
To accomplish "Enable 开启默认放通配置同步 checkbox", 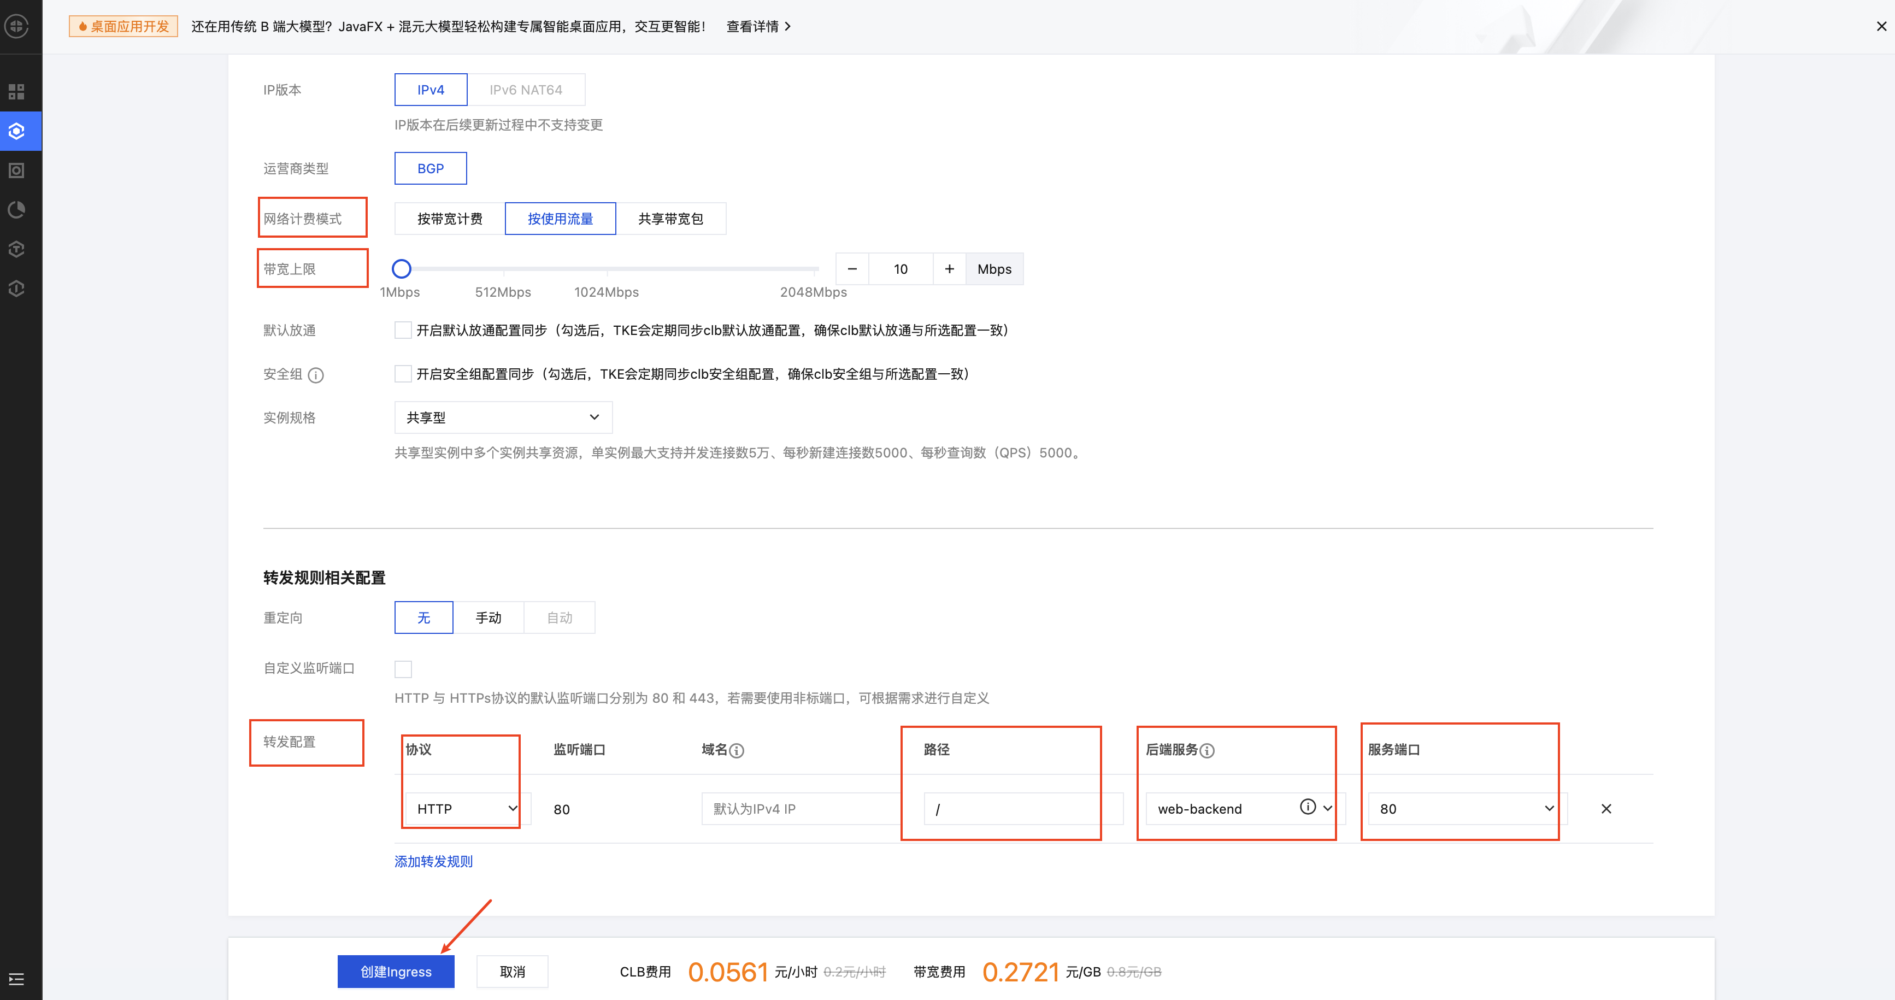I will coord(403,331).
